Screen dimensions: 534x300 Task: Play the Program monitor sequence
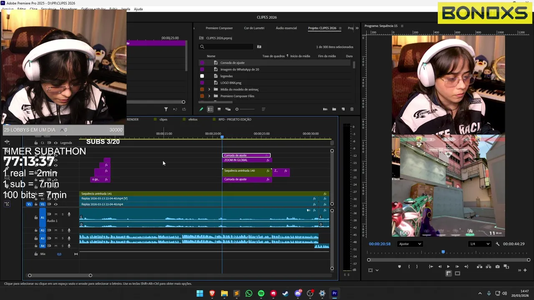tap(448, 267)
